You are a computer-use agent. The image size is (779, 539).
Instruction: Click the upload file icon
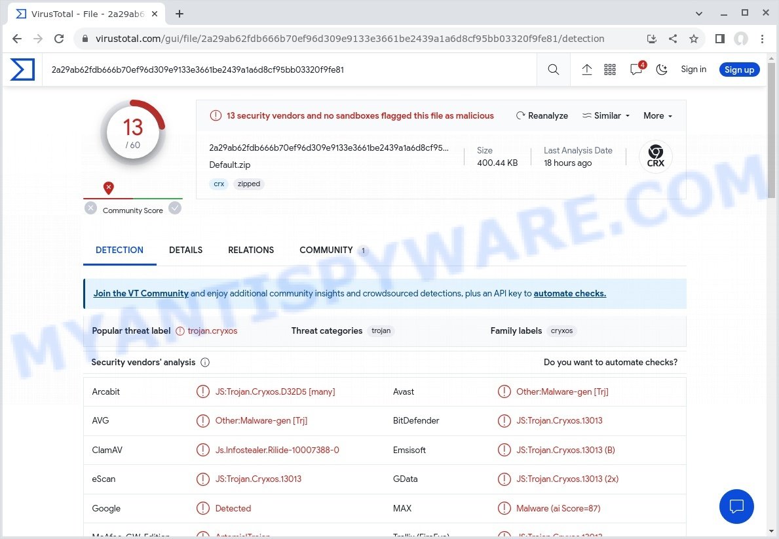click(587, 70)
